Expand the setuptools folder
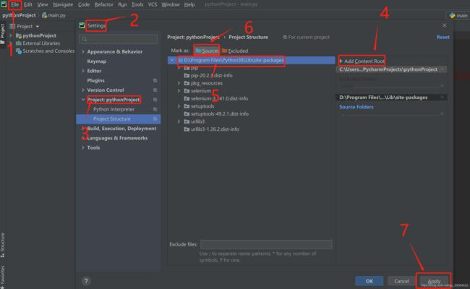Viewport: 470px width, 289px height. 179,106
